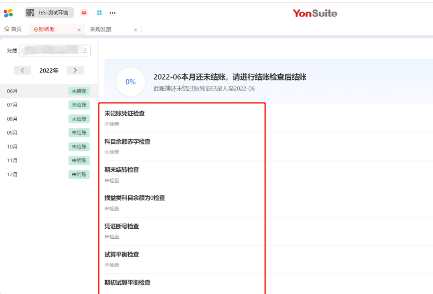Viewport: 433px width, 294px height.
Task: Click 未检查 status under 科目余额赤字检查
Action: 112,152
